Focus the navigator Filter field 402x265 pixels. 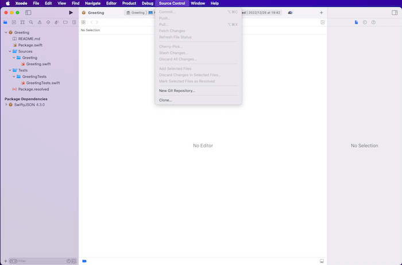click(x=43, y=261)
